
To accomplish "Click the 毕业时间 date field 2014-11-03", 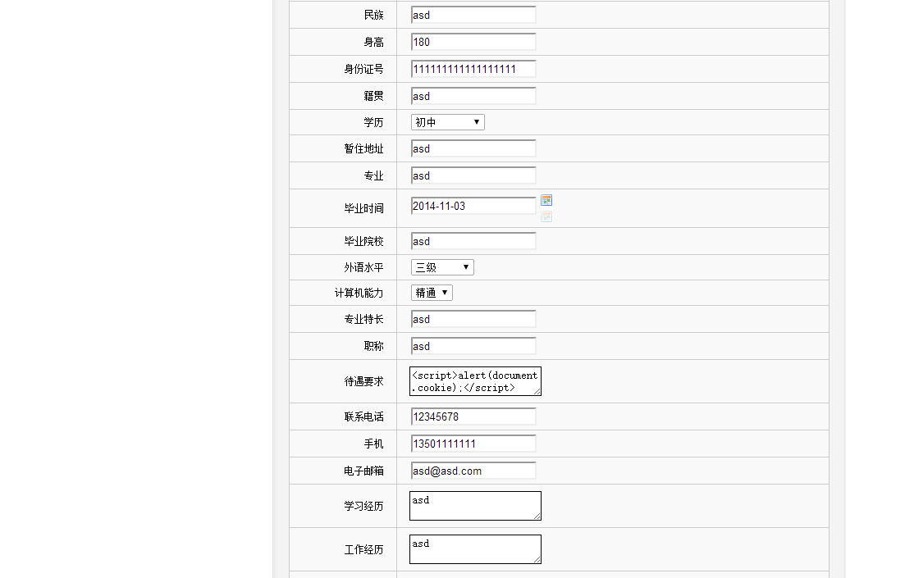I will (473, 206).
